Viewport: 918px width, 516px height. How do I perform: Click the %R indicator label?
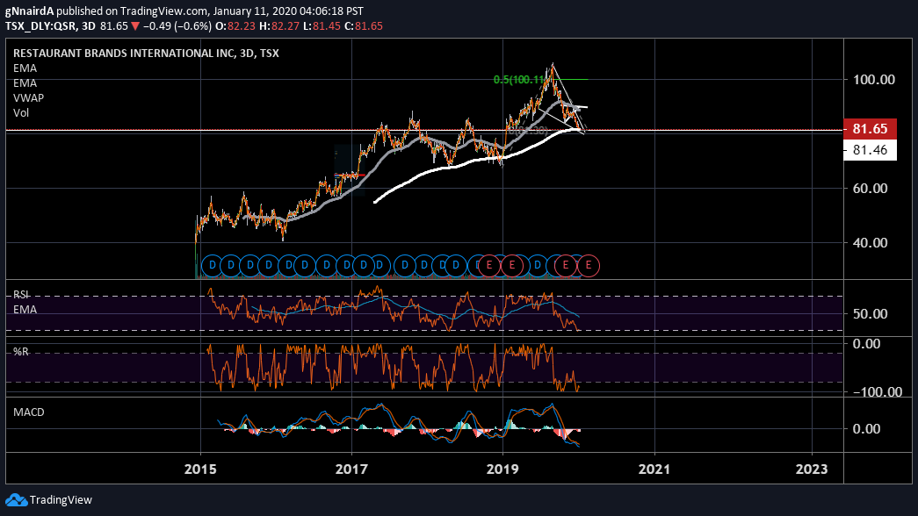pyautogui.click(x=20, y=352)
